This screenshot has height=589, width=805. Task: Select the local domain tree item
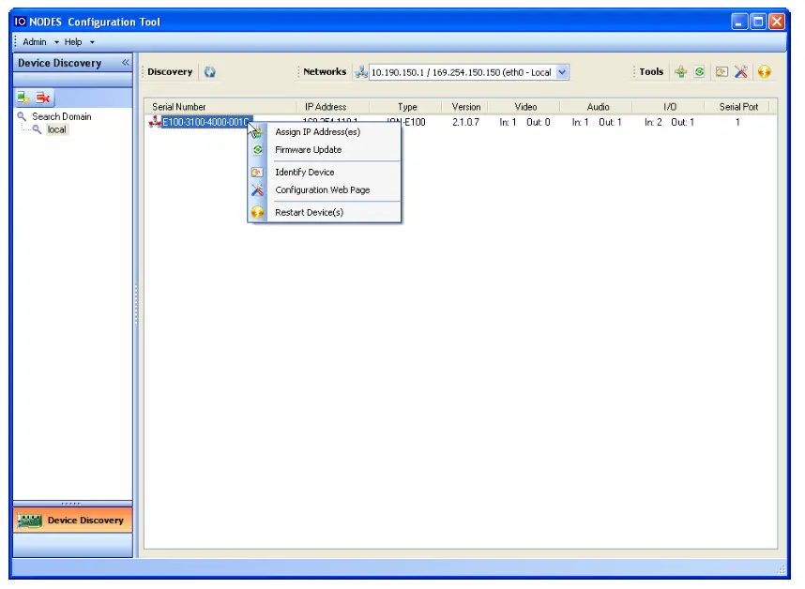click(x=56, y=129)
